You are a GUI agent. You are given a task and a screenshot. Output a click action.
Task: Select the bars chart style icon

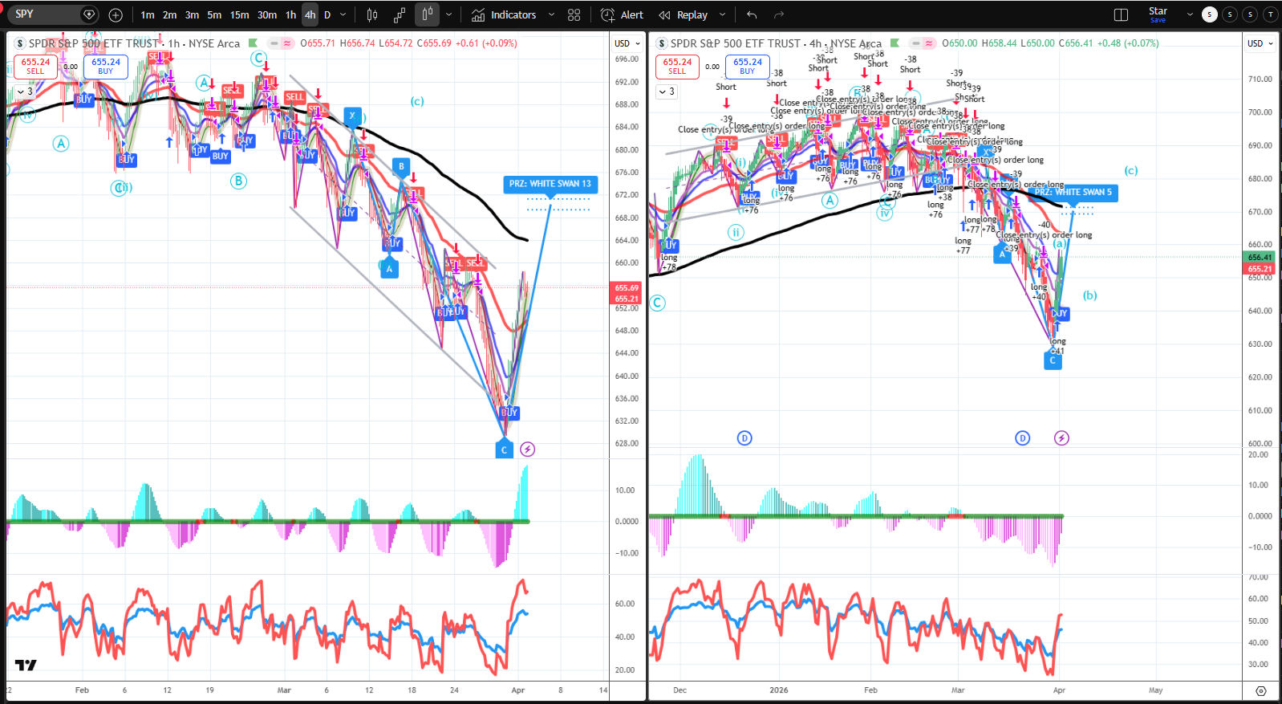click(372, 14)
